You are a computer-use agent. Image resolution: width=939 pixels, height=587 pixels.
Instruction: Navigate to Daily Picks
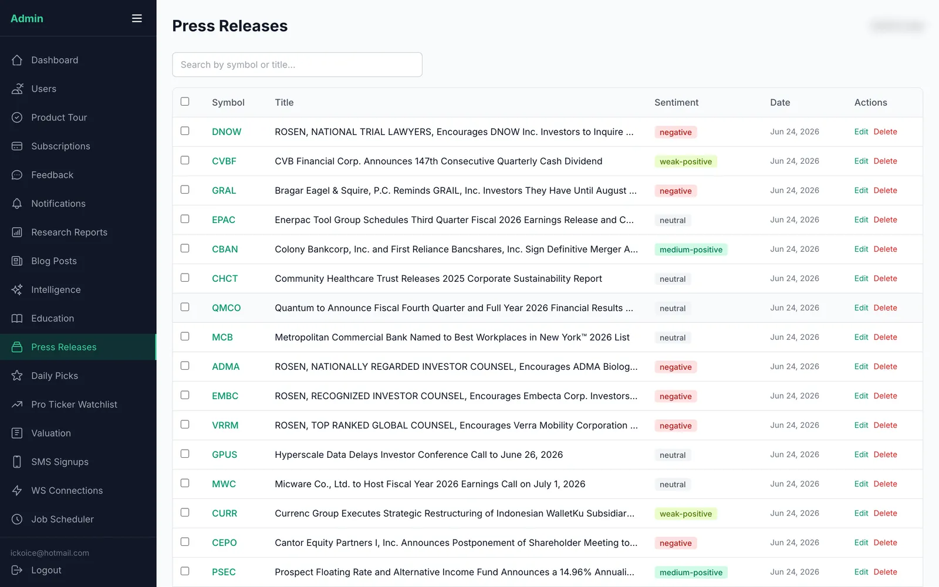coord(78,376)
